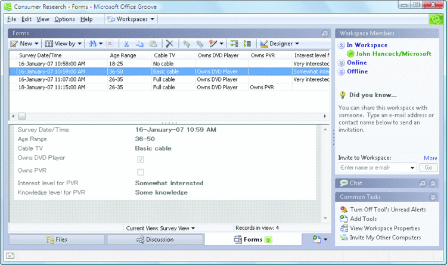Click the next record down arrow icon

coord(200,43)
